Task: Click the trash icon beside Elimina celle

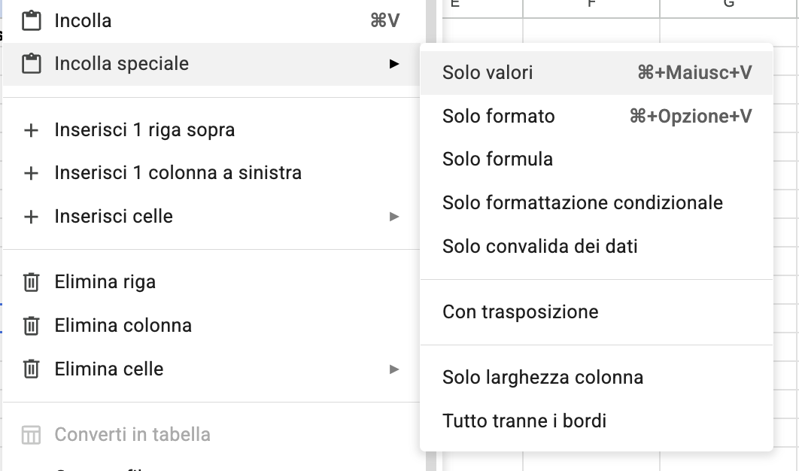Action: 32,369
